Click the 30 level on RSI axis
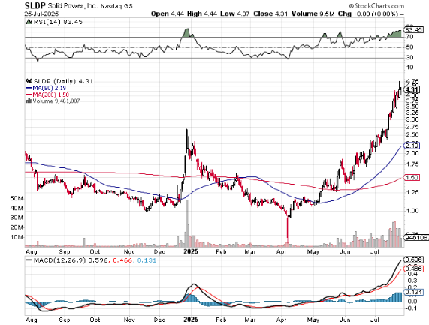This screenshot has width=429, height=325. tap(409, 57)
